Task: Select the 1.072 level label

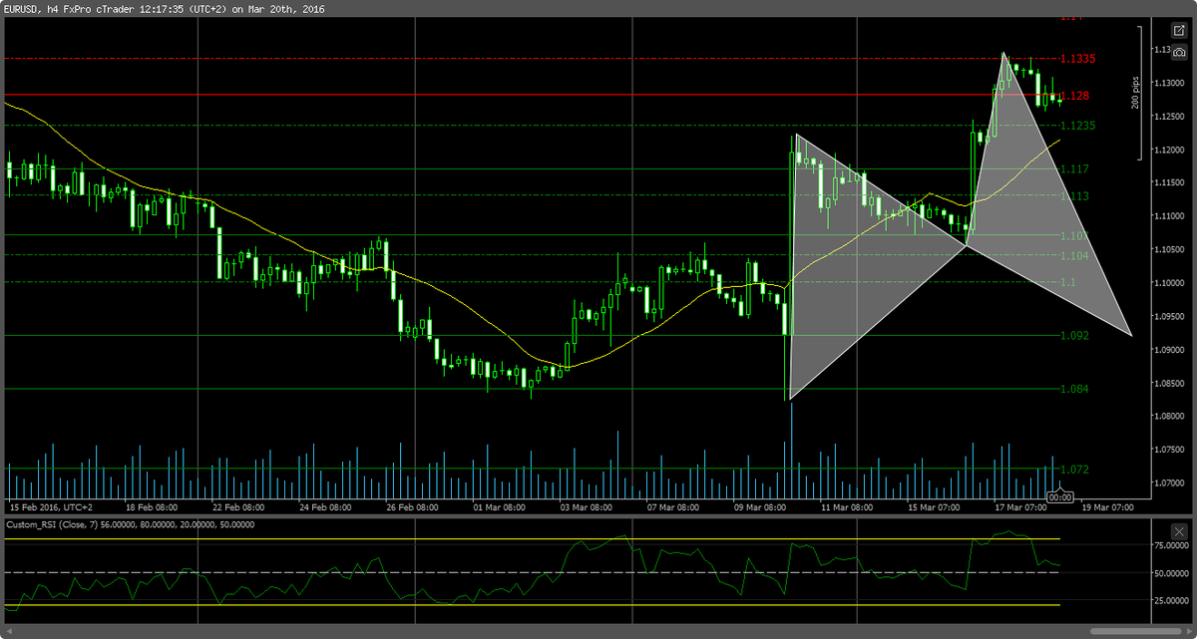Action: tap(1073, 469)
